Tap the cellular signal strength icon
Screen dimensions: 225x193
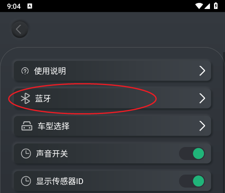coord(207,6)
